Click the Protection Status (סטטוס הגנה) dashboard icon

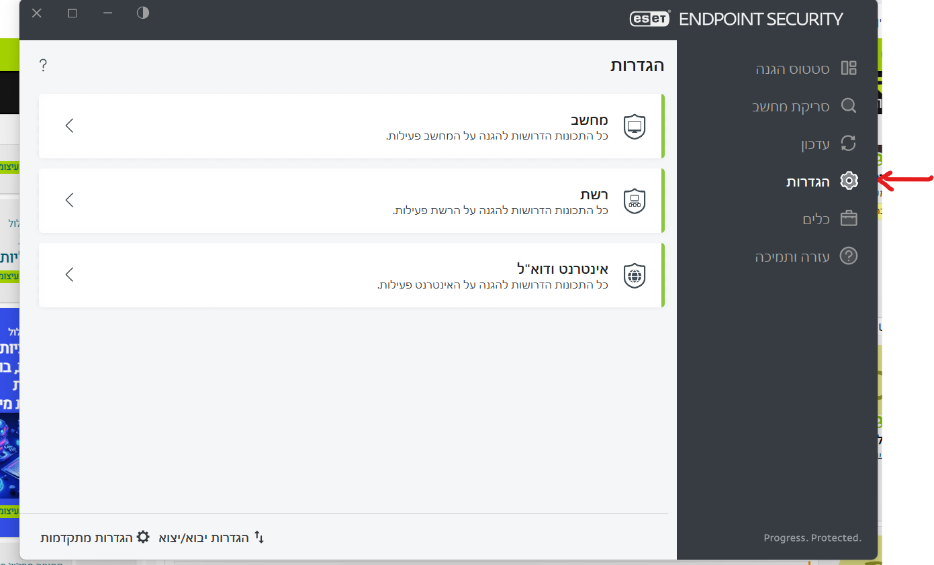(849, 68)
